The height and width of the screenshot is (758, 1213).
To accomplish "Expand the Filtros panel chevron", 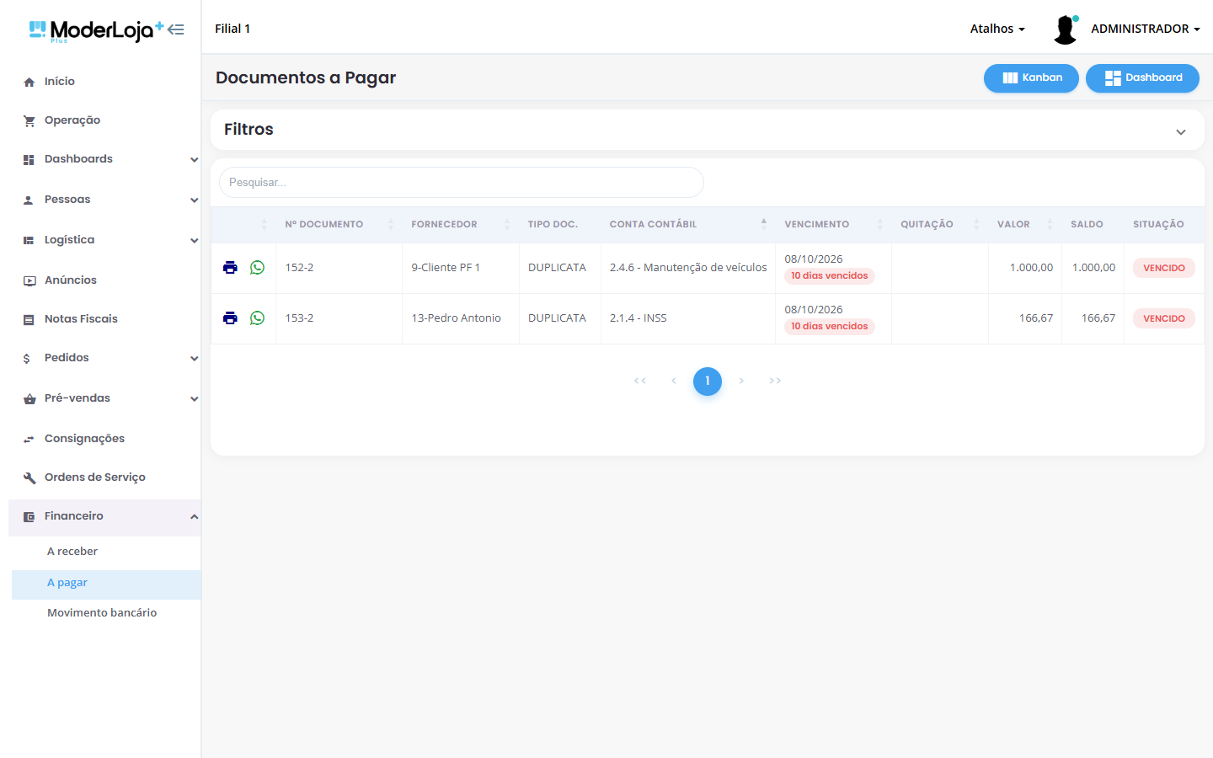I will (1181, 132).
